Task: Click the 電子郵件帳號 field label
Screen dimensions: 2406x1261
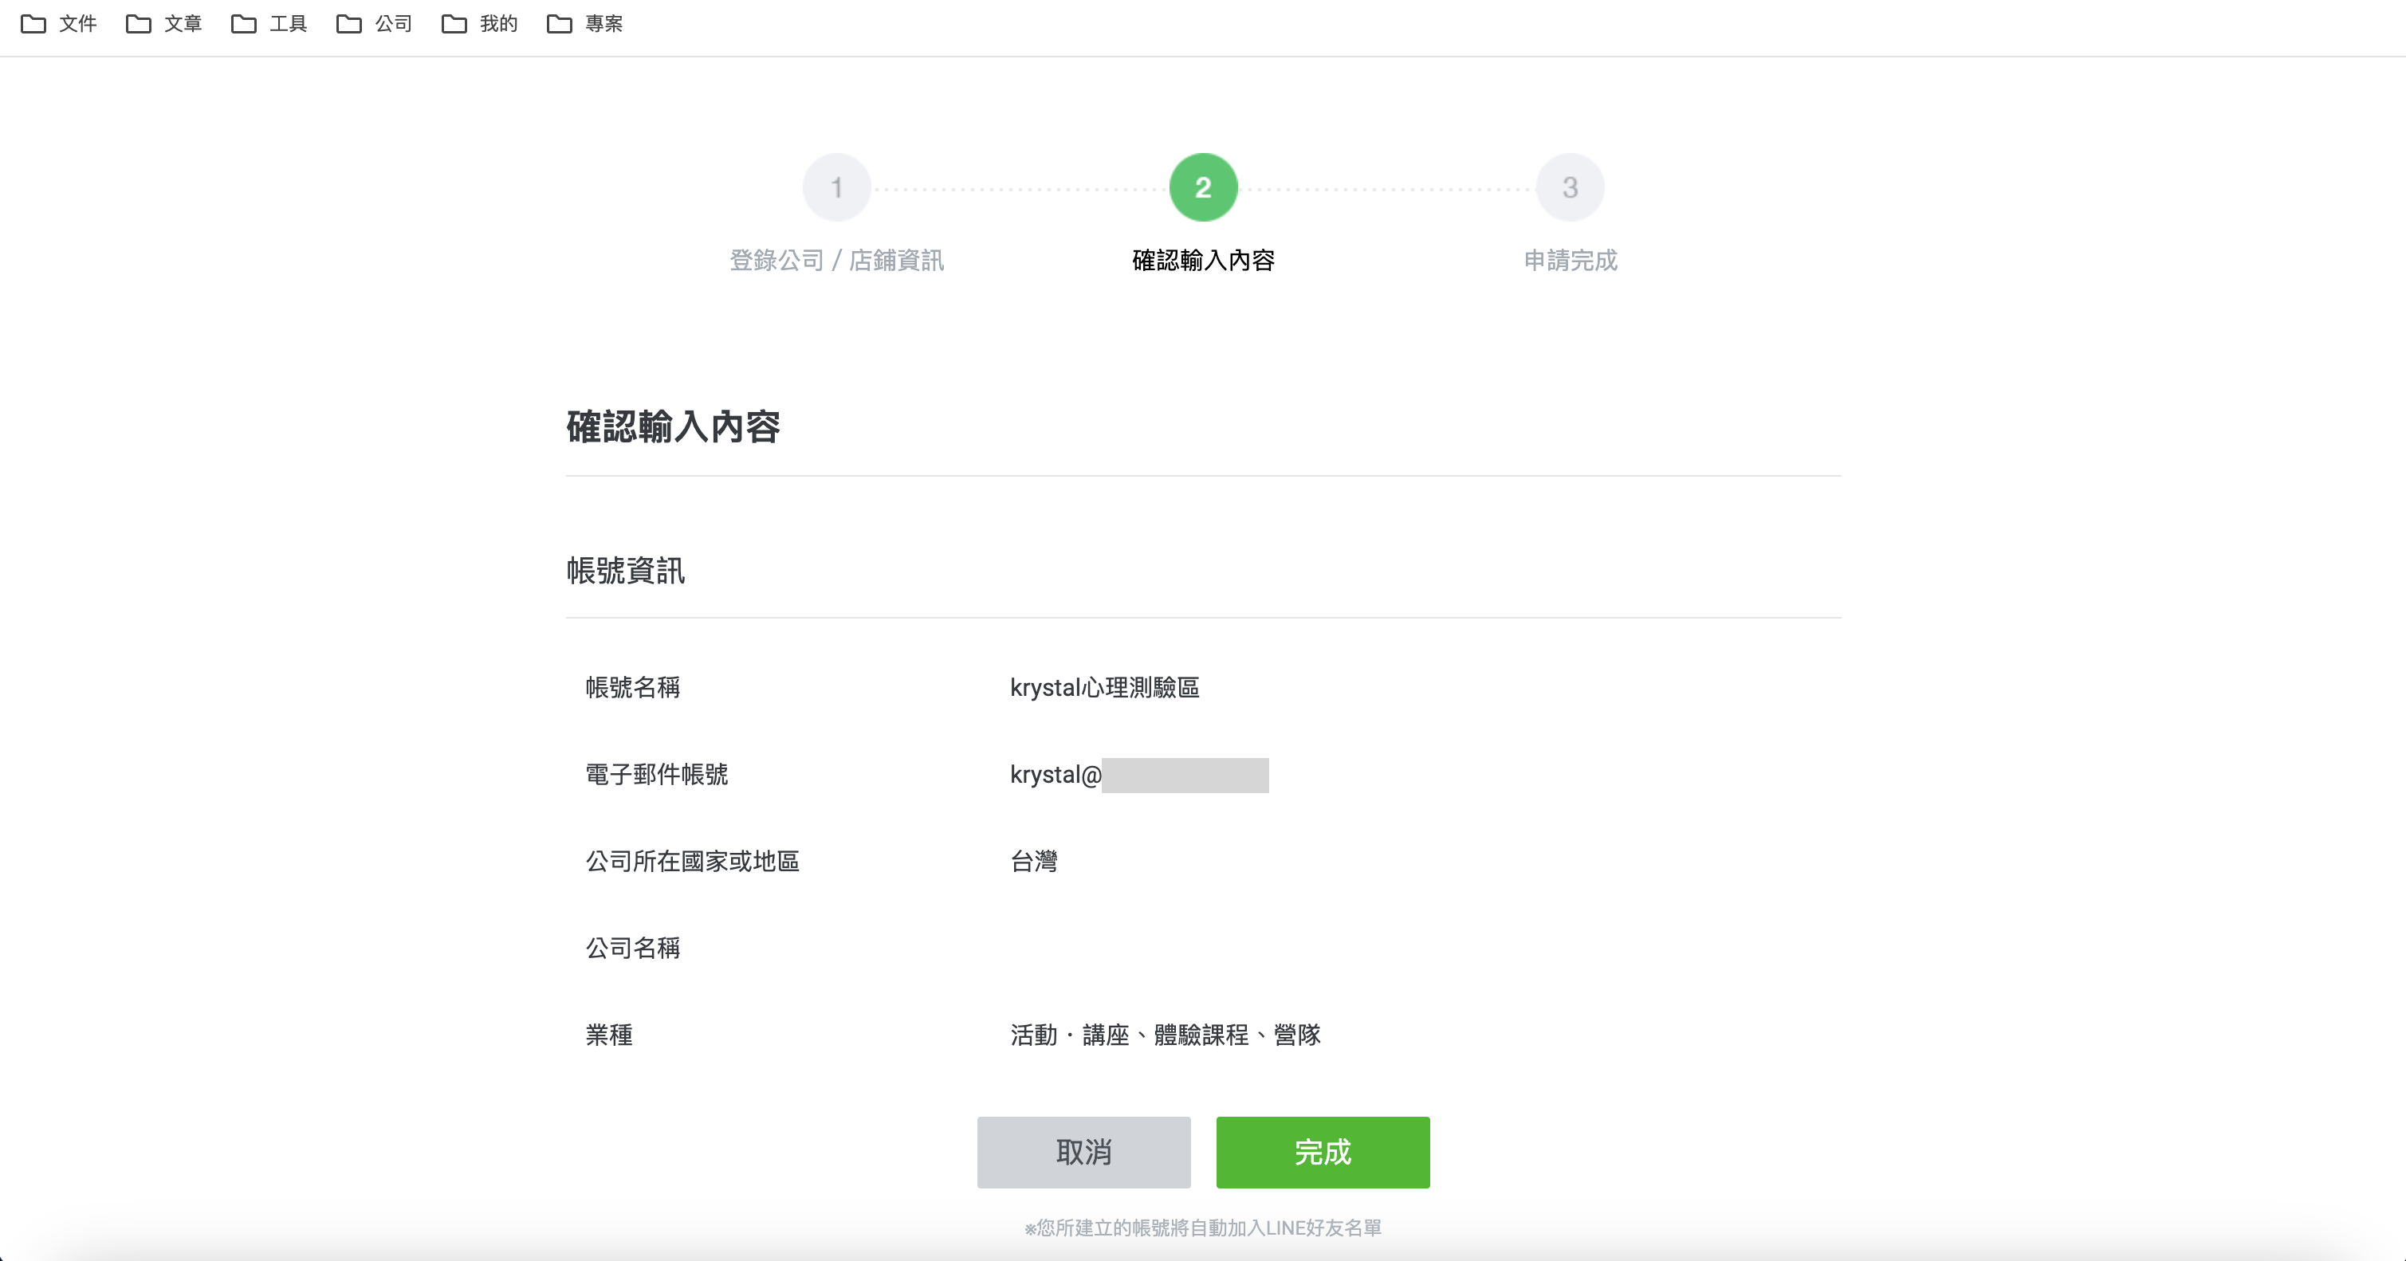Action: point(657,774)
